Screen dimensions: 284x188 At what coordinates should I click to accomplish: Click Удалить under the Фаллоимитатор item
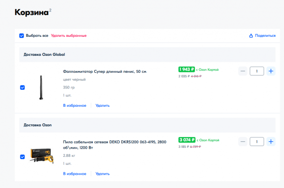click(x=103, y=105)
